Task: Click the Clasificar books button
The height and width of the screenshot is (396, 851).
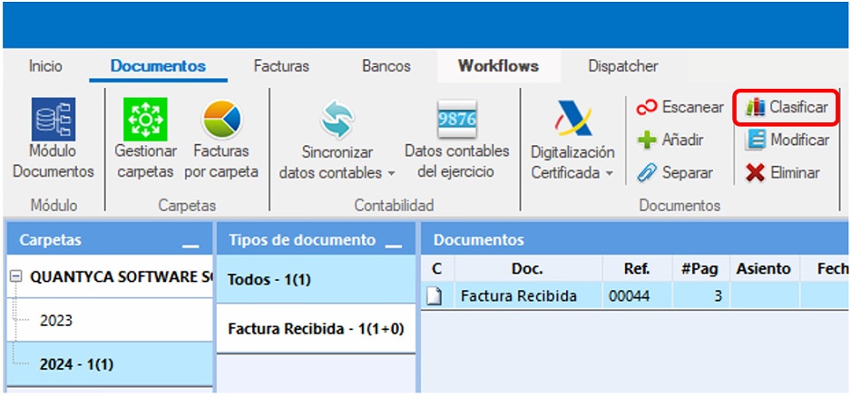Action: (787, 107)
